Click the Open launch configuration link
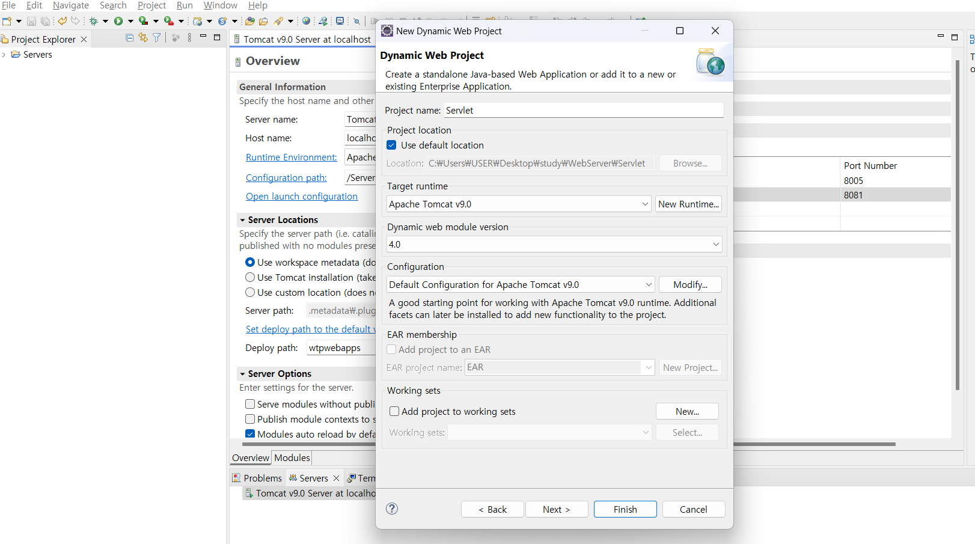975x544 pixels. coord(302,197)
